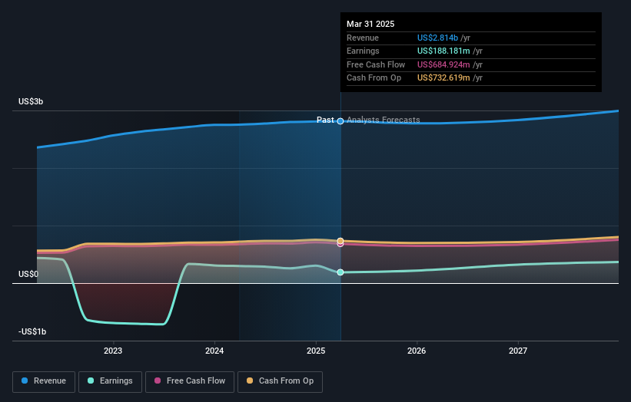This screenshot has width=631, height=402.
Task: Click the pink Free Cash Flow legend dot
Action: [x=158, y=381]
